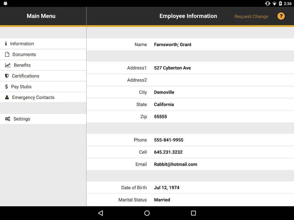Screen dimensions: 294x220
Task: Click the Information 'i' icon
Action: (6, 44)
